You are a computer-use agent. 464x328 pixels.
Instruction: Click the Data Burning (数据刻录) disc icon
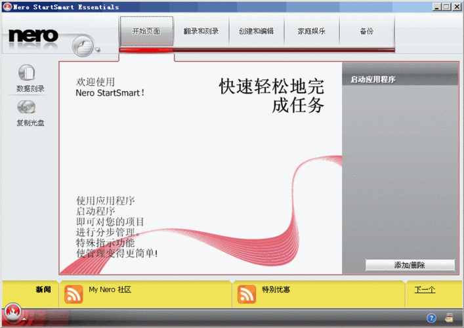pos(27,73)
